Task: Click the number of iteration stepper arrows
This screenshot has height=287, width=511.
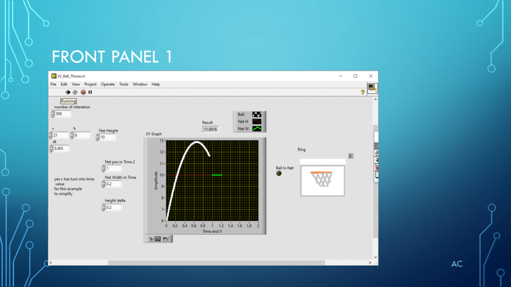Action: click(x=52, y=114)
